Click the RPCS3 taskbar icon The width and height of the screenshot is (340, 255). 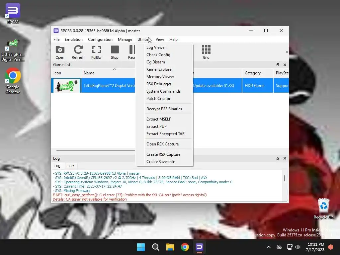[199, 247]
